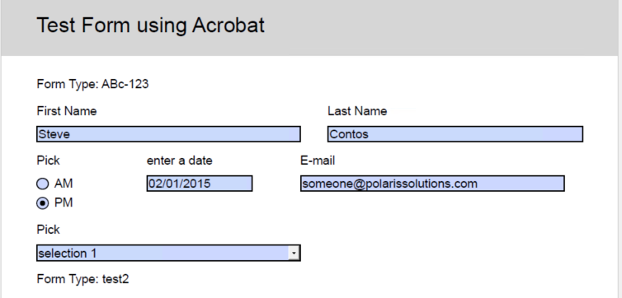Viewport: 622px width, 298px height.
Task: Click the E-mail label
Action: 318,161
